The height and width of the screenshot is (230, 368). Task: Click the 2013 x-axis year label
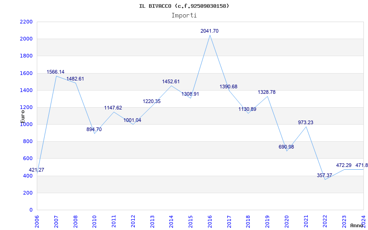(152, 222)
